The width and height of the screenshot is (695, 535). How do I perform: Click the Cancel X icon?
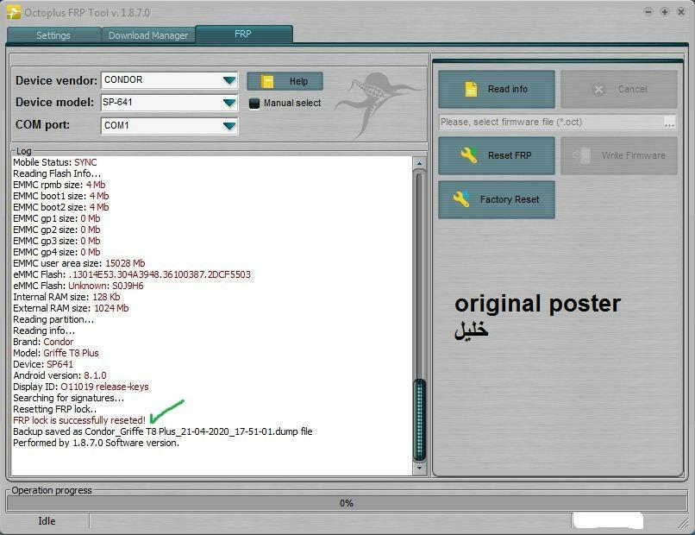[599, 89]
